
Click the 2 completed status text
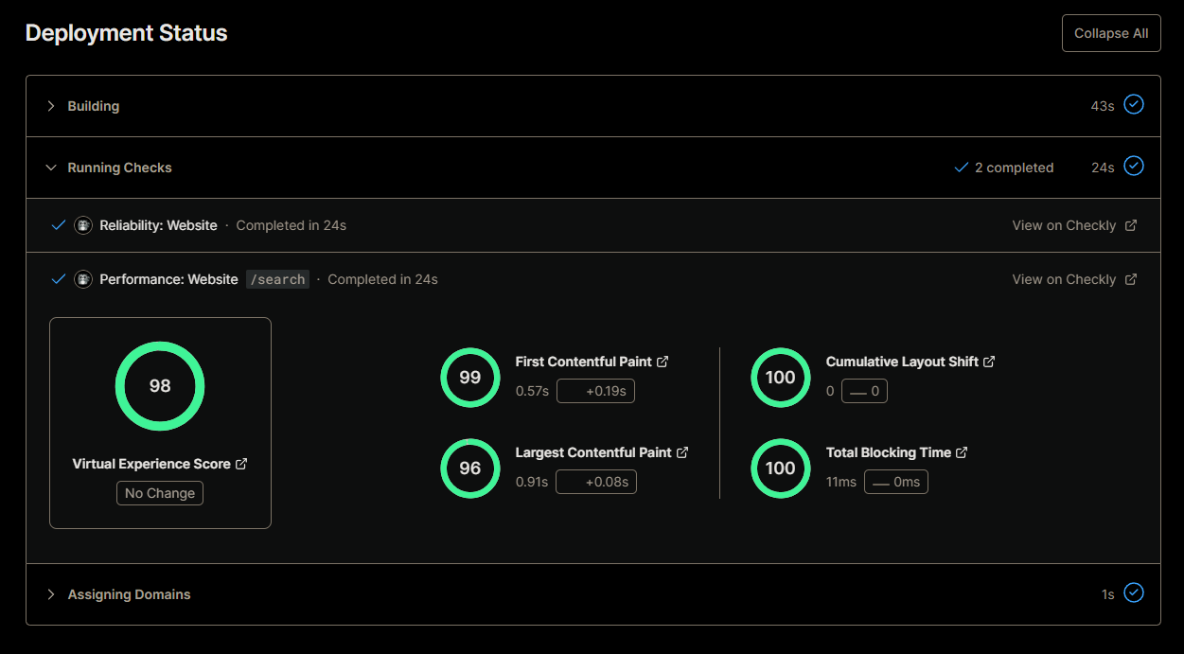[1014, 168]
